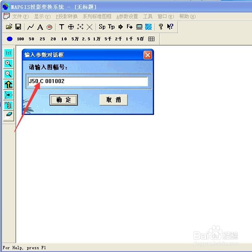Click the F arrow toolbar icon
The width and height of the screenshot is (252, 252).
coord(130,27)
